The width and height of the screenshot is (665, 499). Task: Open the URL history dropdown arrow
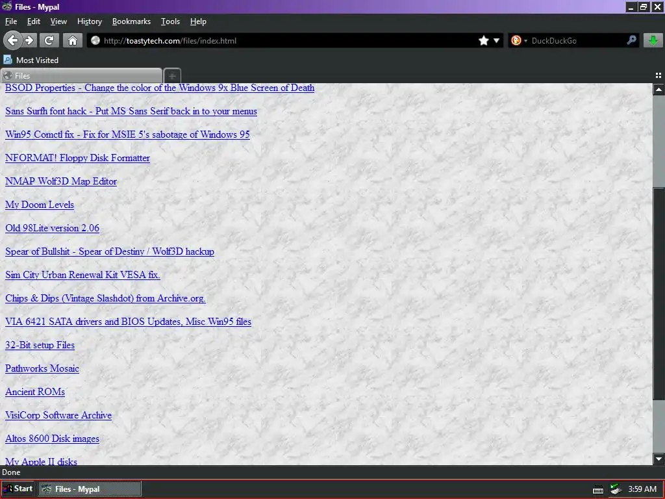pyautogui.click(x=496, y=40)
